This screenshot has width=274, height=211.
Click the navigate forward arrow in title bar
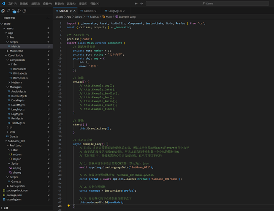tap(141, 3)
